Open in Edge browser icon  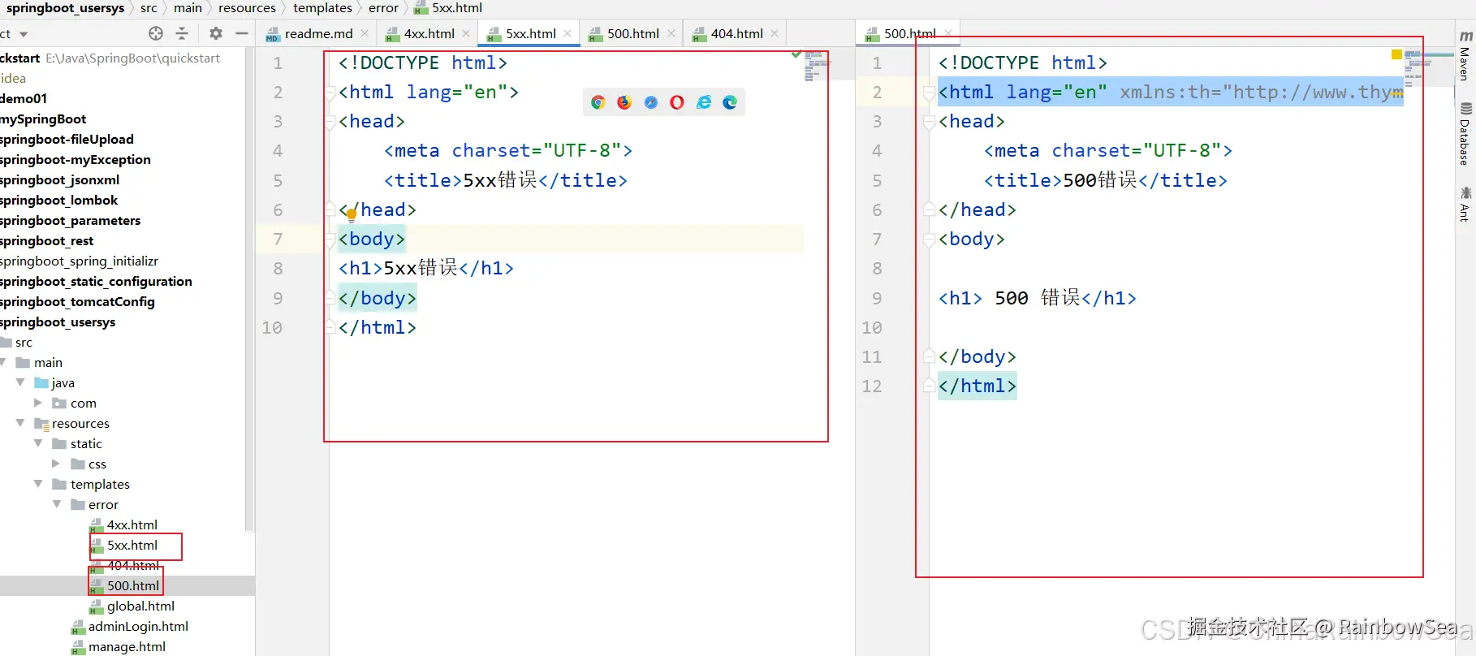pyautogui.click(x=730, y=102)
